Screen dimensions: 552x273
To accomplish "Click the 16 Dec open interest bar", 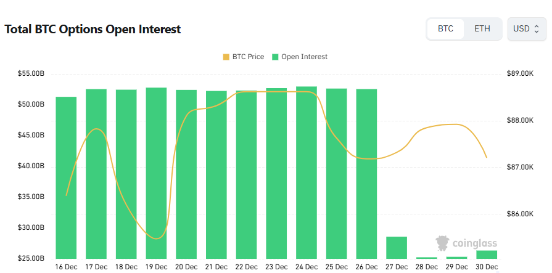I will pos(66,177).
